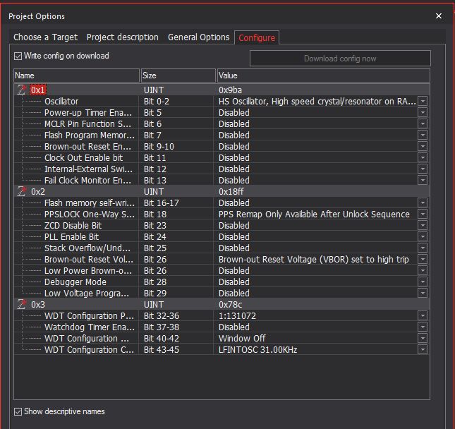Screen dimensions: 455x429
Task: Click the HS Oscillator value text
Action: pyautogui.click(x=317, y=102)
